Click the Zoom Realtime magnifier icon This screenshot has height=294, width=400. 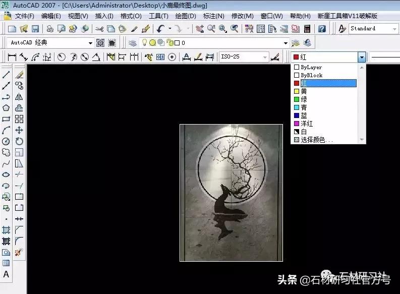tap(211, 29)
